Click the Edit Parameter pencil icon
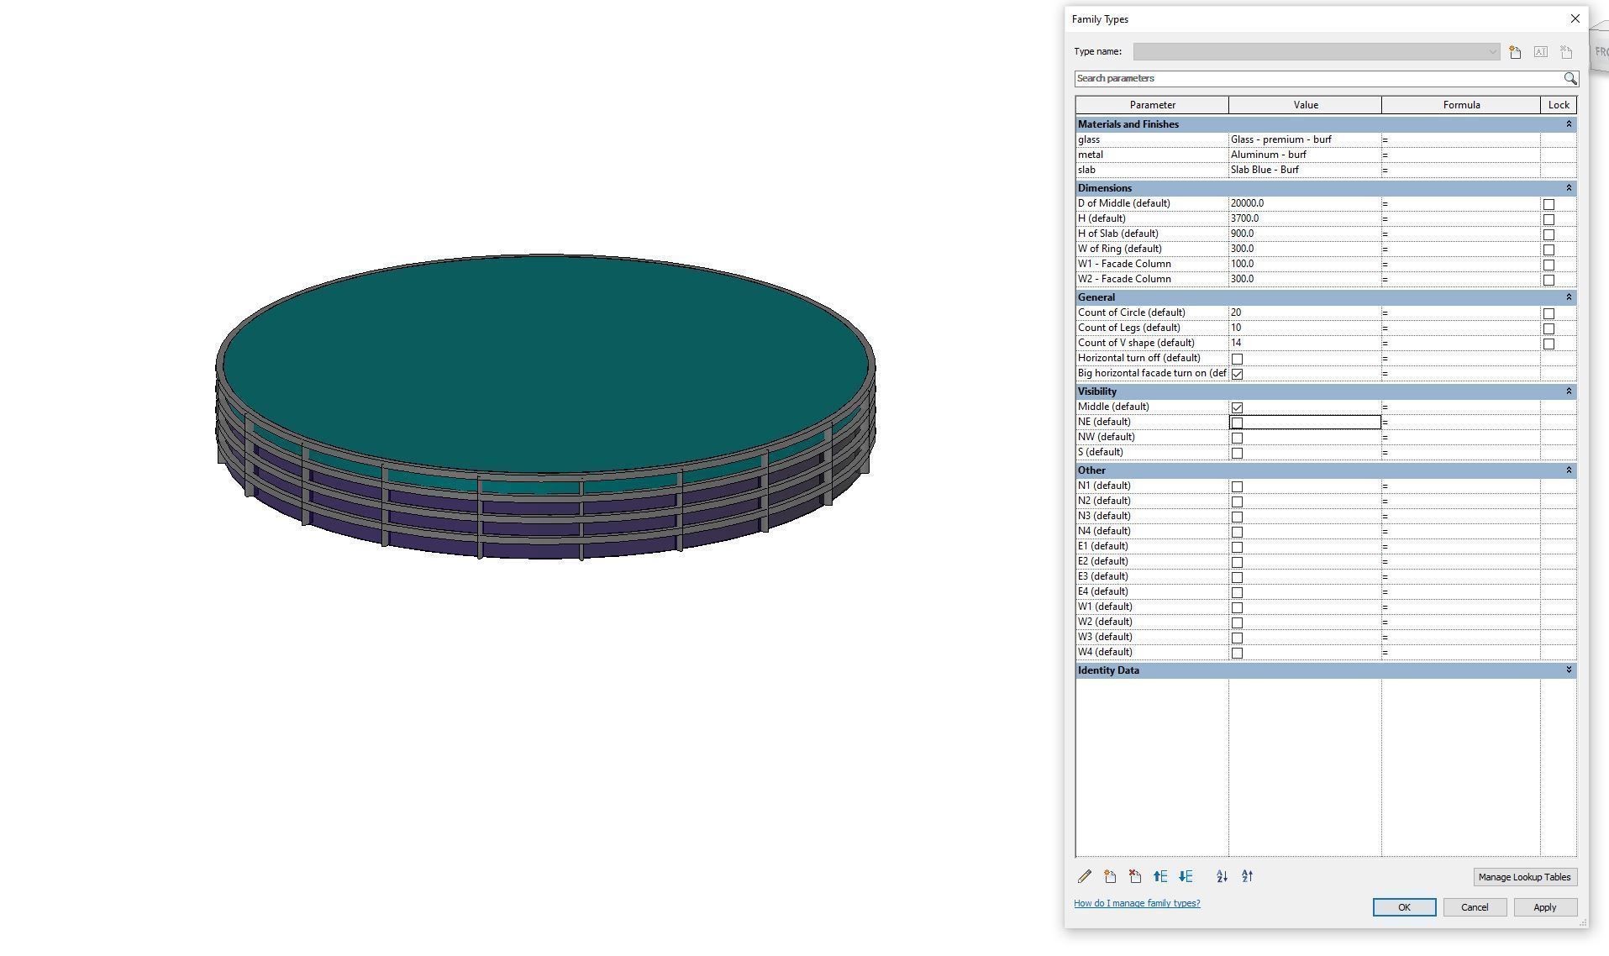This screenshot has height=956, width=1609. point(1085,877)
